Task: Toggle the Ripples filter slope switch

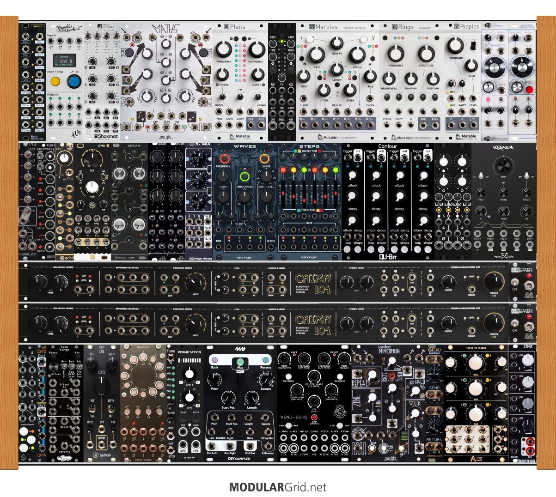Action: 472,46
